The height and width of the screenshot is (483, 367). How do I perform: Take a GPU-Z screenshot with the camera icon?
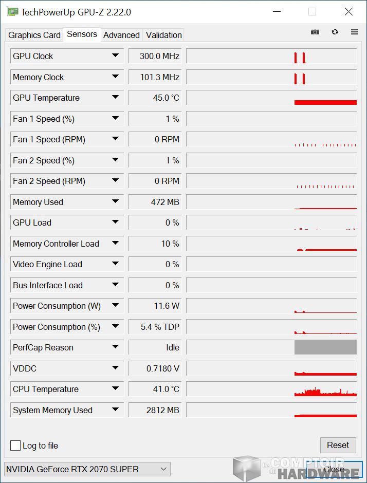point(315,32)
